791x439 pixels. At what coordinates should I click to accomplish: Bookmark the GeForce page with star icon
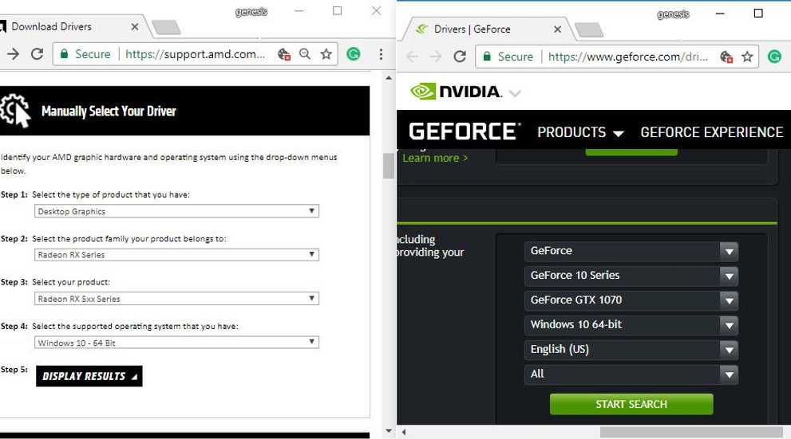pos(747,57)
